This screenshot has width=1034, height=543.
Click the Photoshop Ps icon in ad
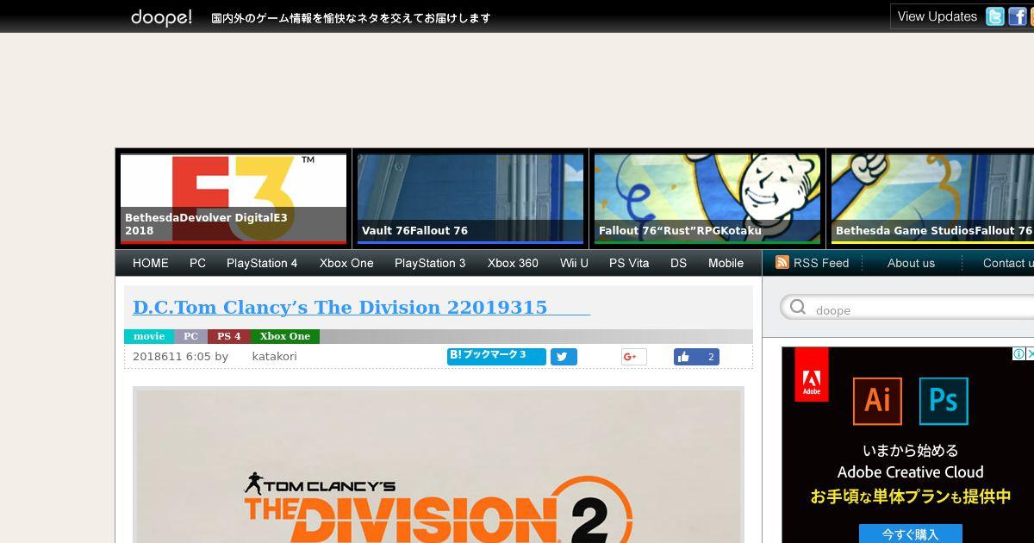[944, 401]
